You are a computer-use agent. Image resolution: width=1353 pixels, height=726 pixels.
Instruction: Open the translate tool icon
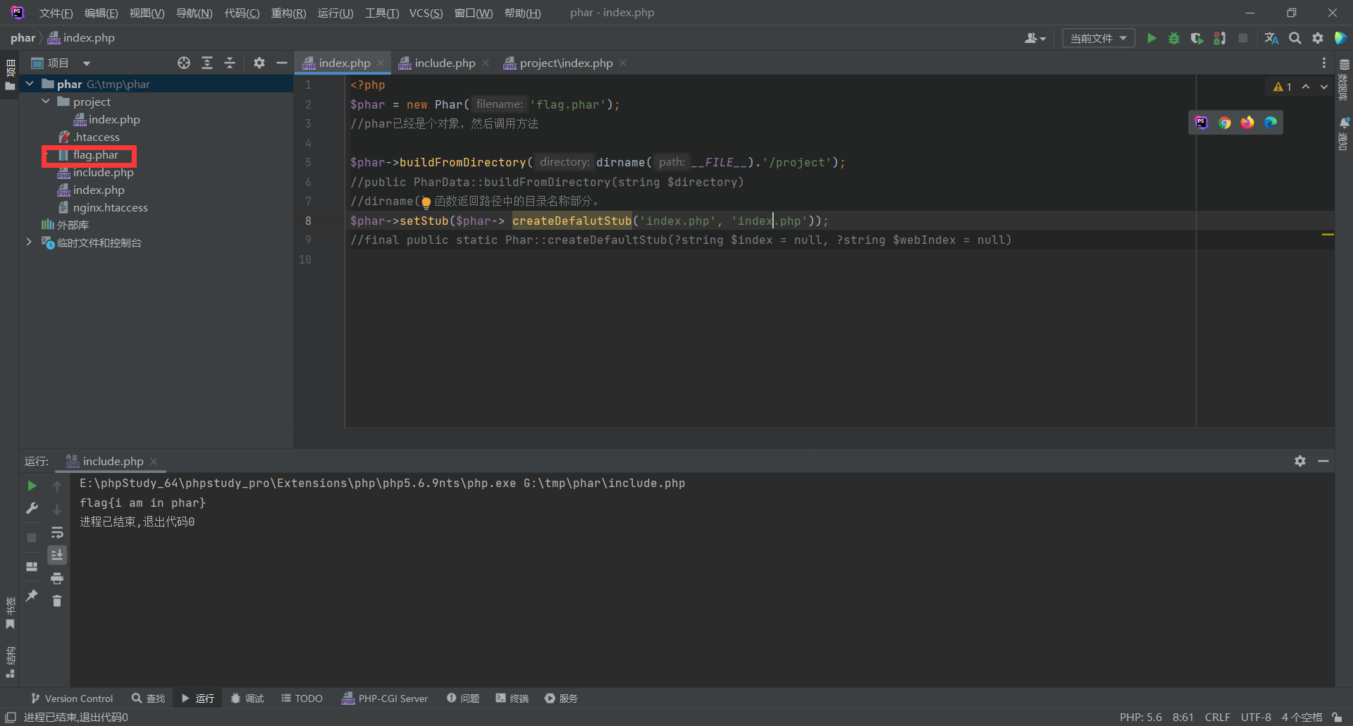pos(1271,38)
